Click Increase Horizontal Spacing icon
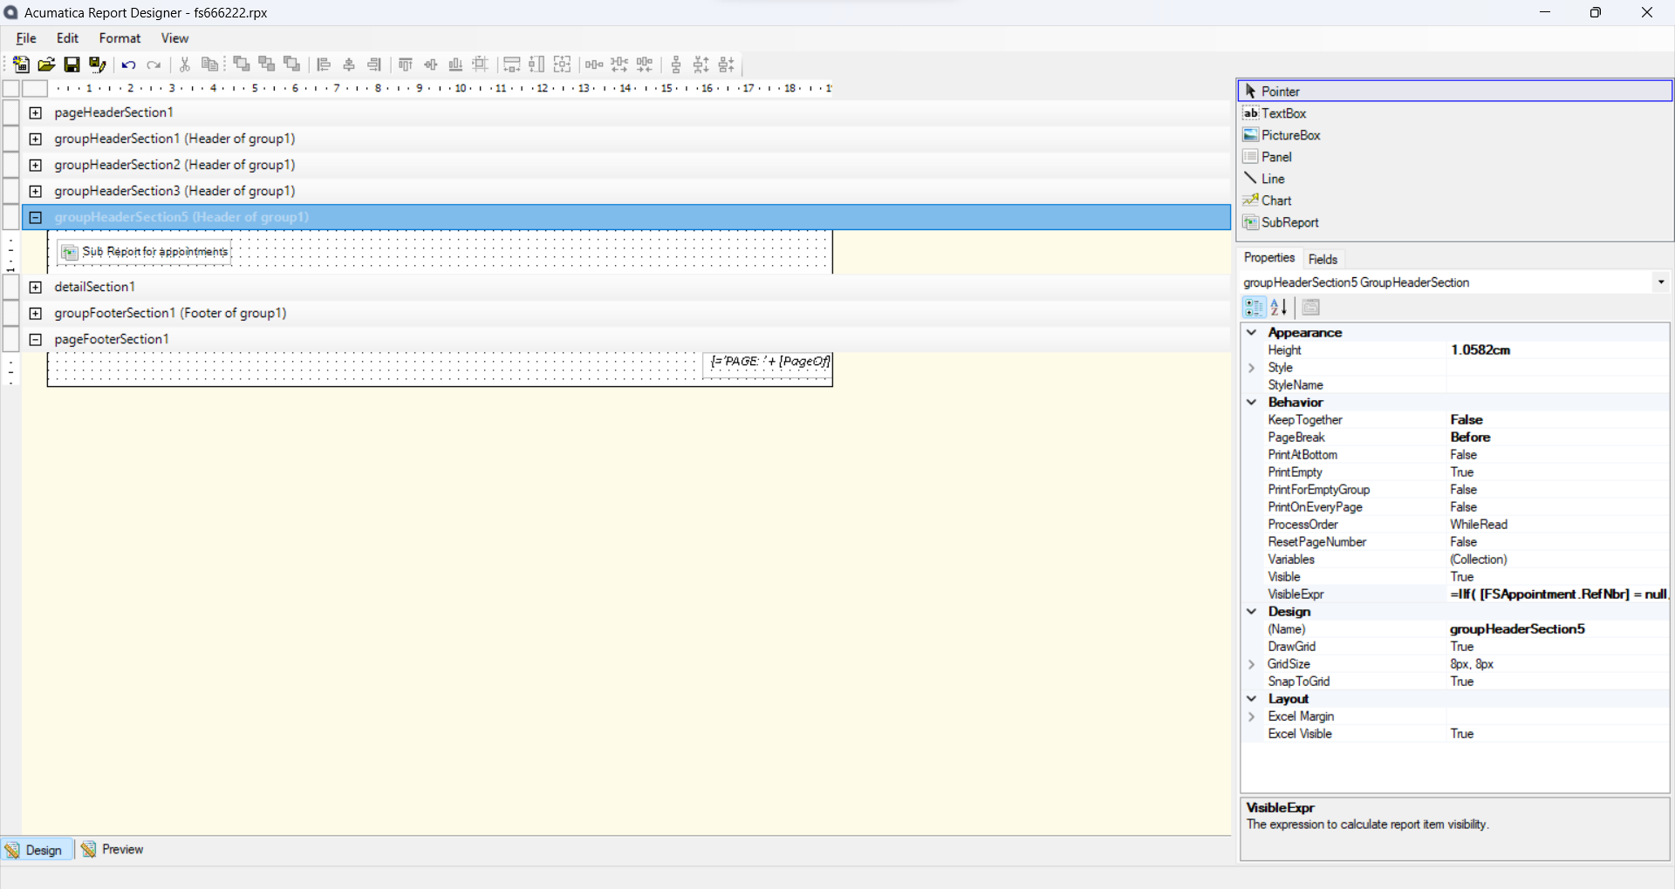1675x889 pixels. pos(619,64)
